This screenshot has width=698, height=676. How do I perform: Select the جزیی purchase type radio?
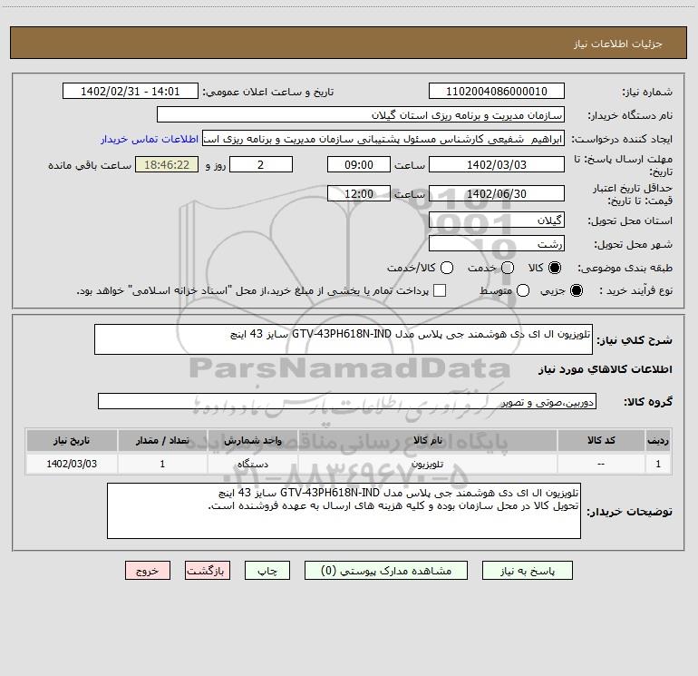point(577,290)
